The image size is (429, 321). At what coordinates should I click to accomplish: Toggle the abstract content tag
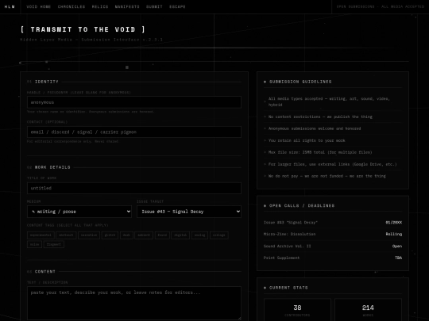[66, 235]
